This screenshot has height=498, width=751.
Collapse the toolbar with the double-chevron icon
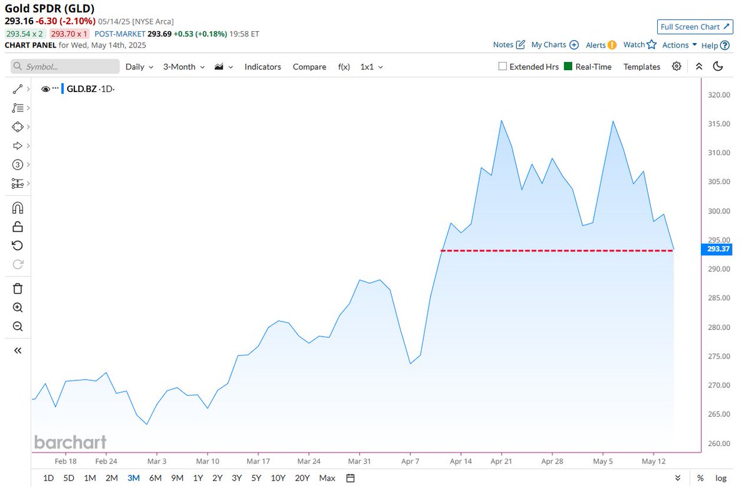point(699,66)
